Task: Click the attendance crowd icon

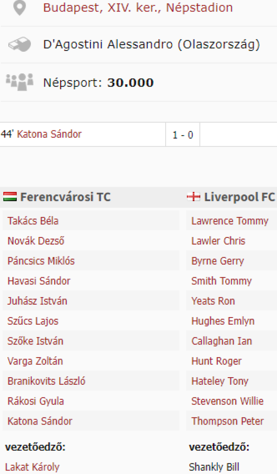Action: pyautogui.click(x=20, y=82)
